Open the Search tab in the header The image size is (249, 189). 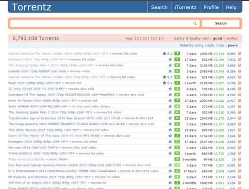[x=159, y=7]
